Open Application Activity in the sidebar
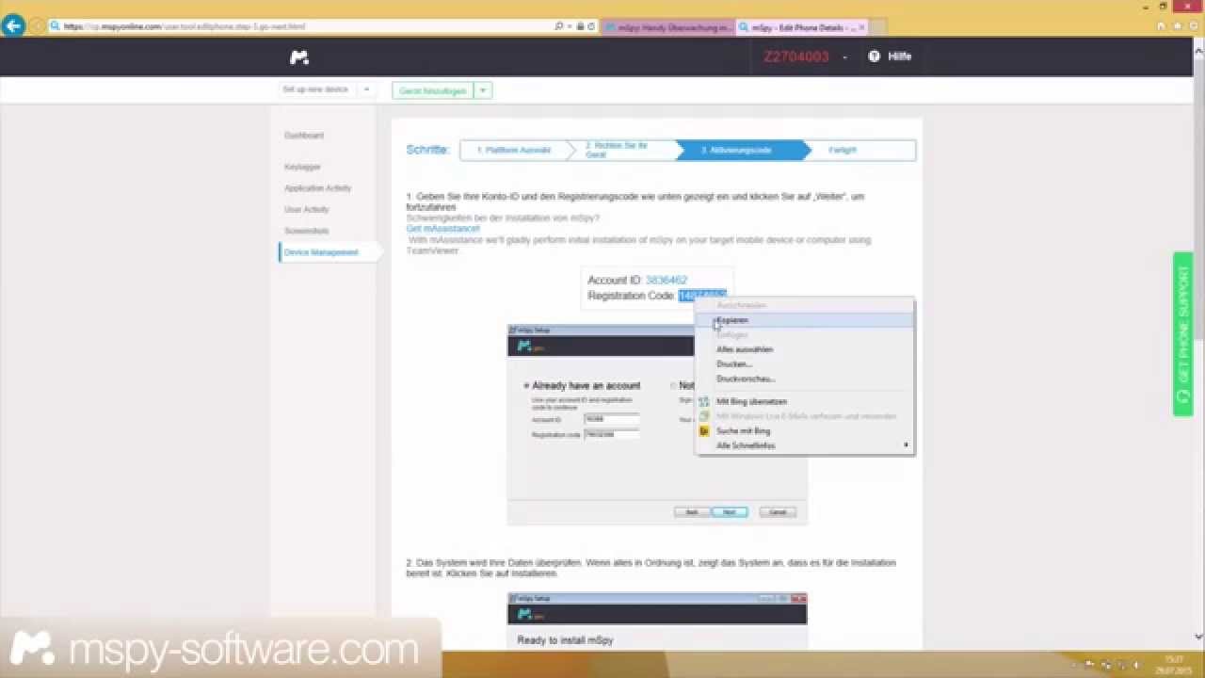1205x678 pixels. tap(317, 188)
